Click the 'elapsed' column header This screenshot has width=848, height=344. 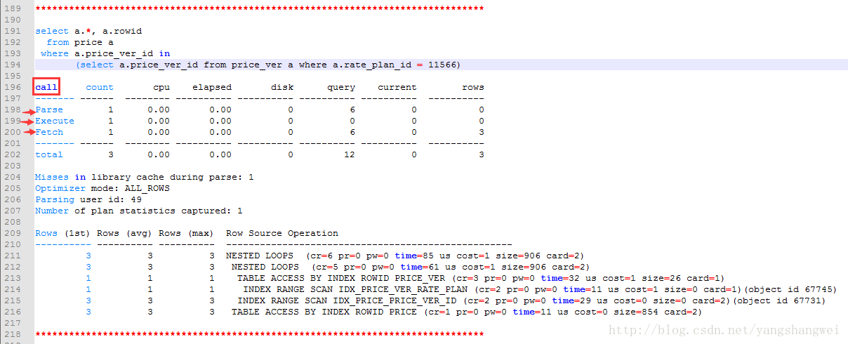pyautogui.click(x=212, y=87)
